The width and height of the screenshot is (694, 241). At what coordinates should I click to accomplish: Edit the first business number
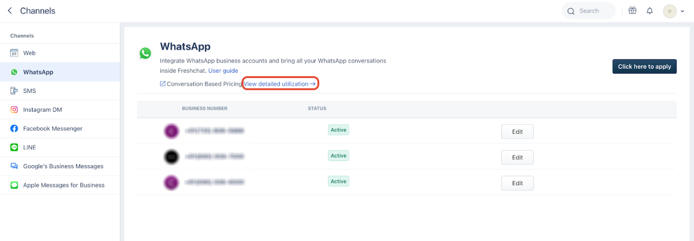coord(518,131)
